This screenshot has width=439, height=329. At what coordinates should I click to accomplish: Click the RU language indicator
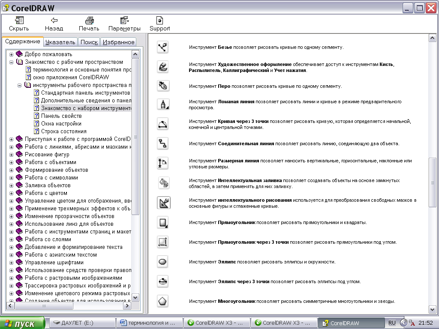point(392,323)
